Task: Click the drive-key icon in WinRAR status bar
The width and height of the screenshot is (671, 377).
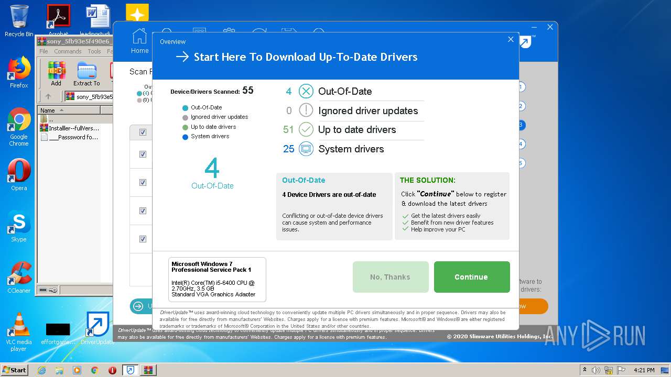Action: 48,290
